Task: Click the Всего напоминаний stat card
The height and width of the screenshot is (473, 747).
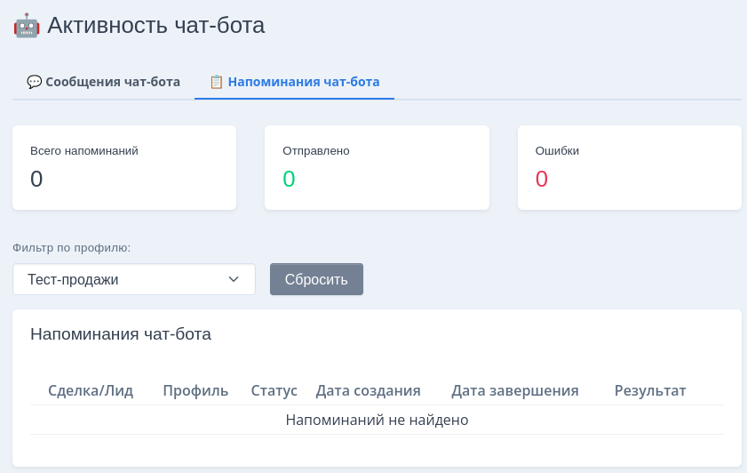Action: 124,167
